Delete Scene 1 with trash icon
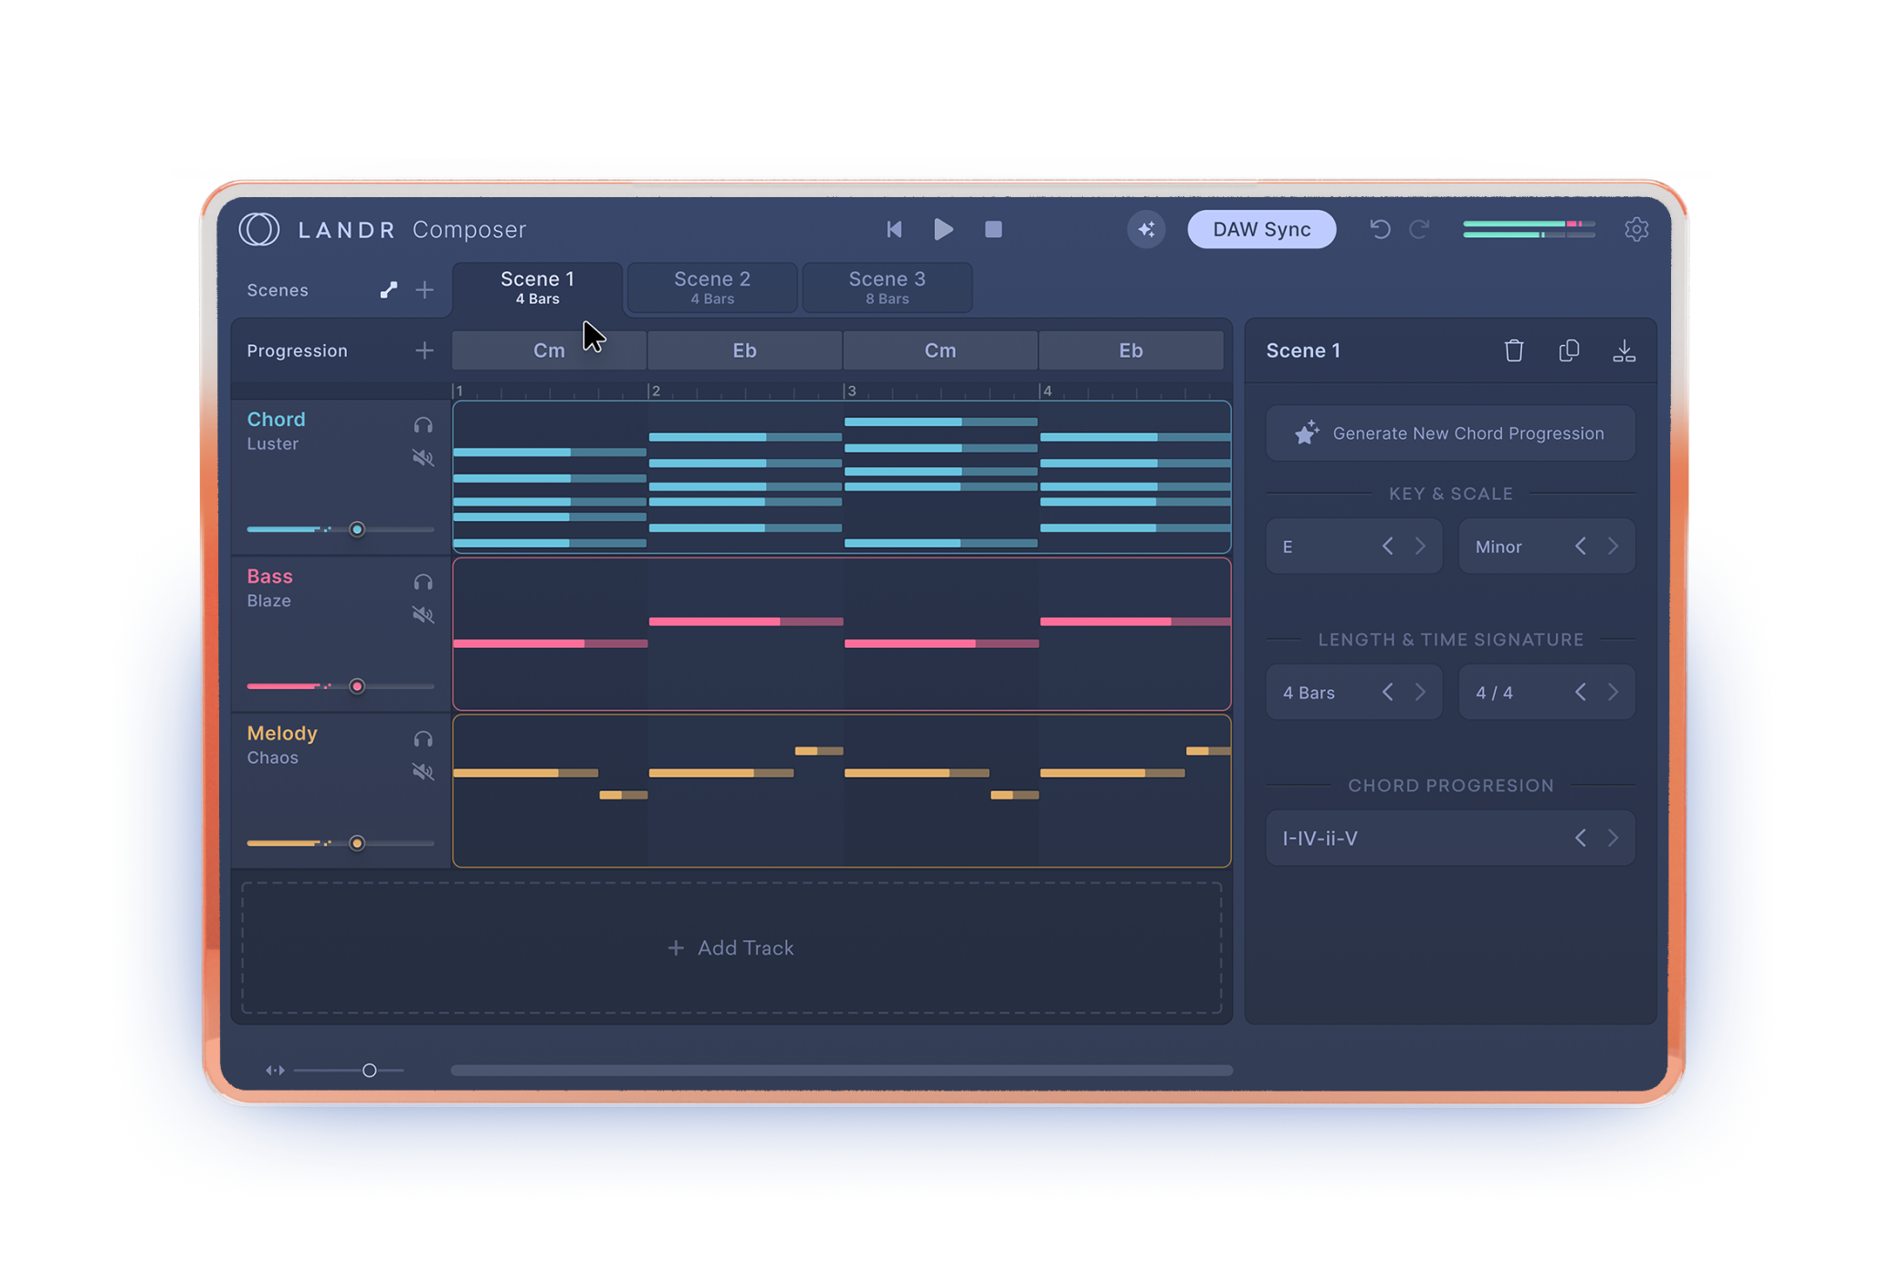The height and width of the screenshot is (1285, 1882). [x=1513, y=350]
